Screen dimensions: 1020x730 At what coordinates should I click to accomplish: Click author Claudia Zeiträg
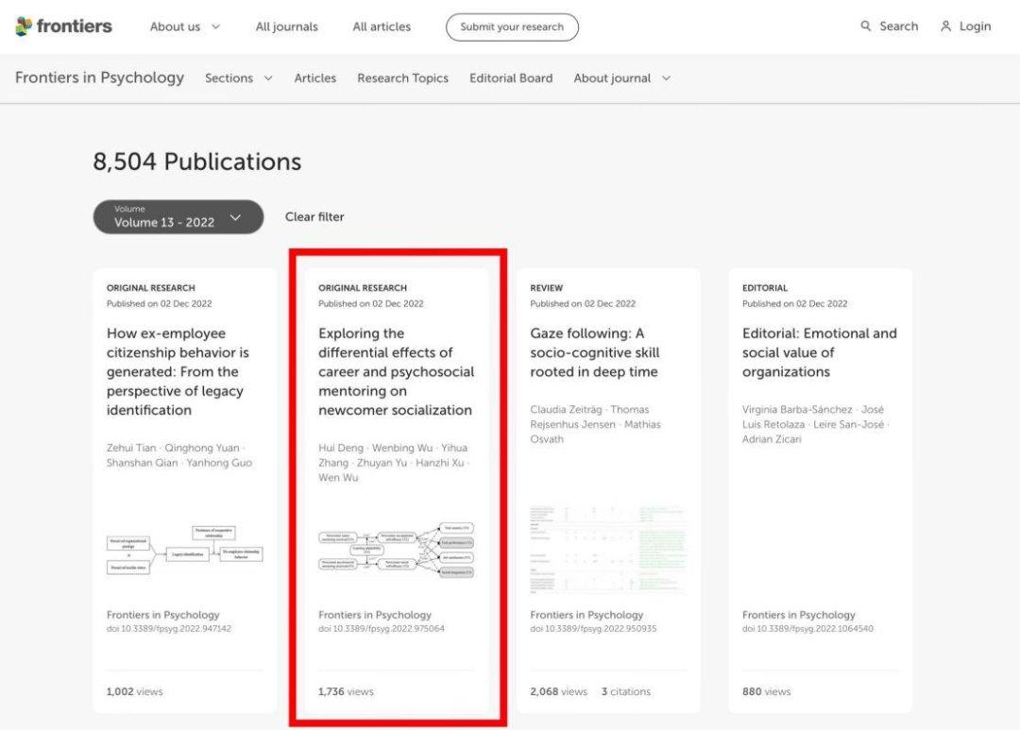point(566,409)
